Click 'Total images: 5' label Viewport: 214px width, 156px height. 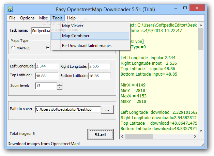tap(22, 134)
